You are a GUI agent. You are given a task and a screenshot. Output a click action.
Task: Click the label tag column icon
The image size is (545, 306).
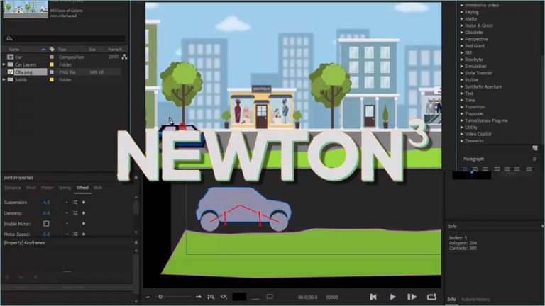coord(52,50)
